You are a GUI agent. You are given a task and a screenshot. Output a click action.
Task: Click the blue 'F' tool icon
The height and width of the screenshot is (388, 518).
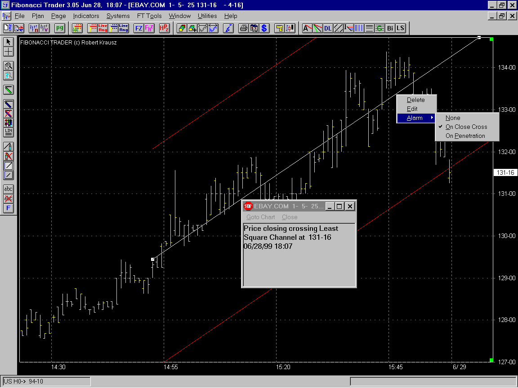click(8, 208)
